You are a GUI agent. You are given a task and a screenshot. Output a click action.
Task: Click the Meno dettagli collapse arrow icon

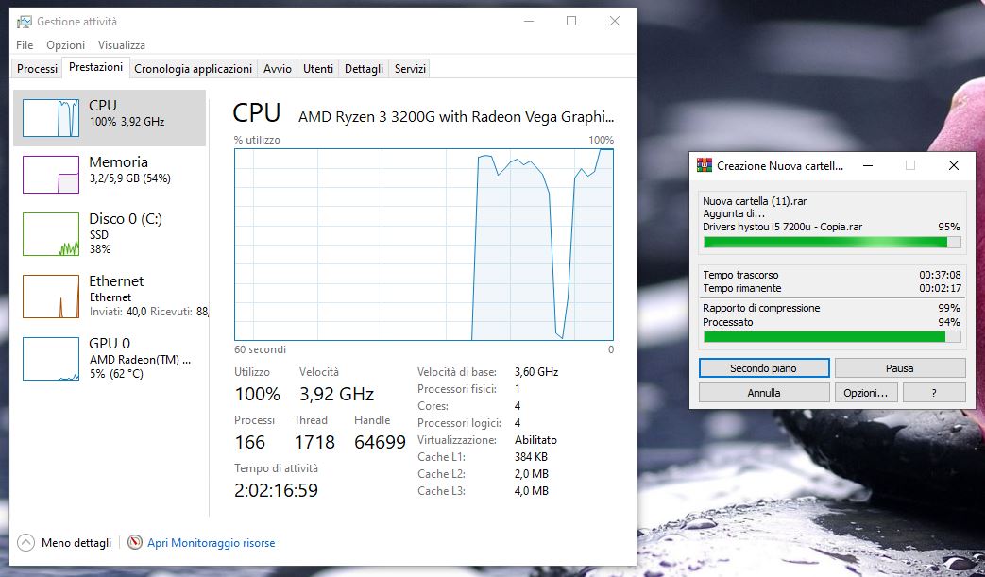click(25, 542)
